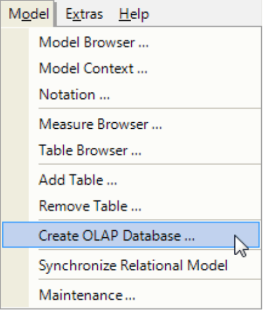Open the Maintenance menu entry
The width and height of the screenshot is (263, 310).
coord(131,295)
